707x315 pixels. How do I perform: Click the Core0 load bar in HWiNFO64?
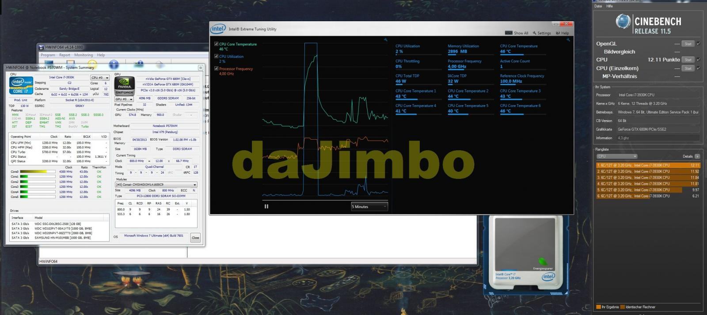[x=38, y=172]
